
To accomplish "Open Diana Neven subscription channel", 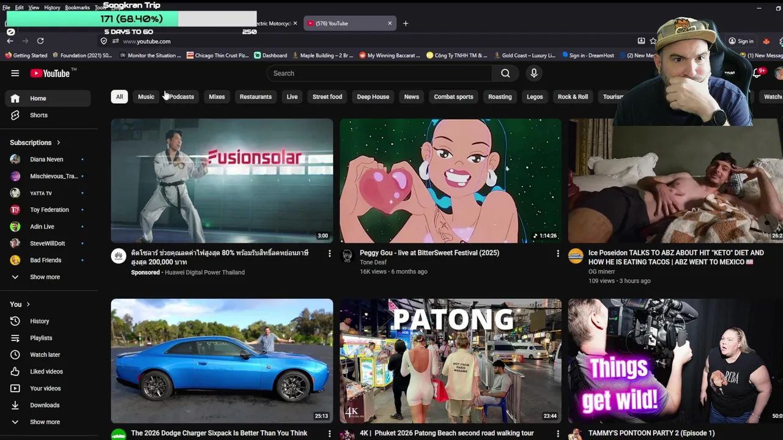I will (49, 159).
